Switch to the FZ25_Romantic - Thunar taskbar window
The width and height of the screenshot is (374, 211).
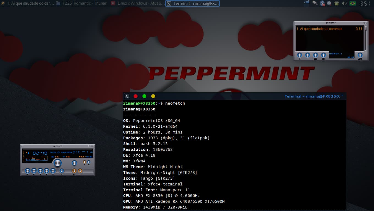(x=81, y=3)
